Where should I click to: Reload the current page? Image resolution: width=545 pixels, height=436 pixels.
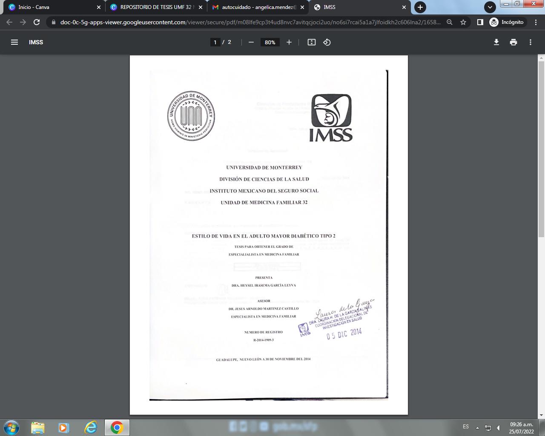37,22
